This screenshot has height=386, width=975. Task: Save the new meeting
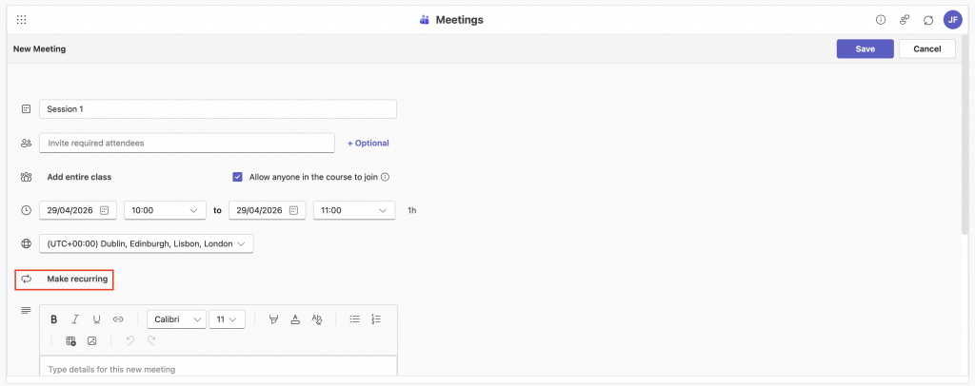coord(865,48)
